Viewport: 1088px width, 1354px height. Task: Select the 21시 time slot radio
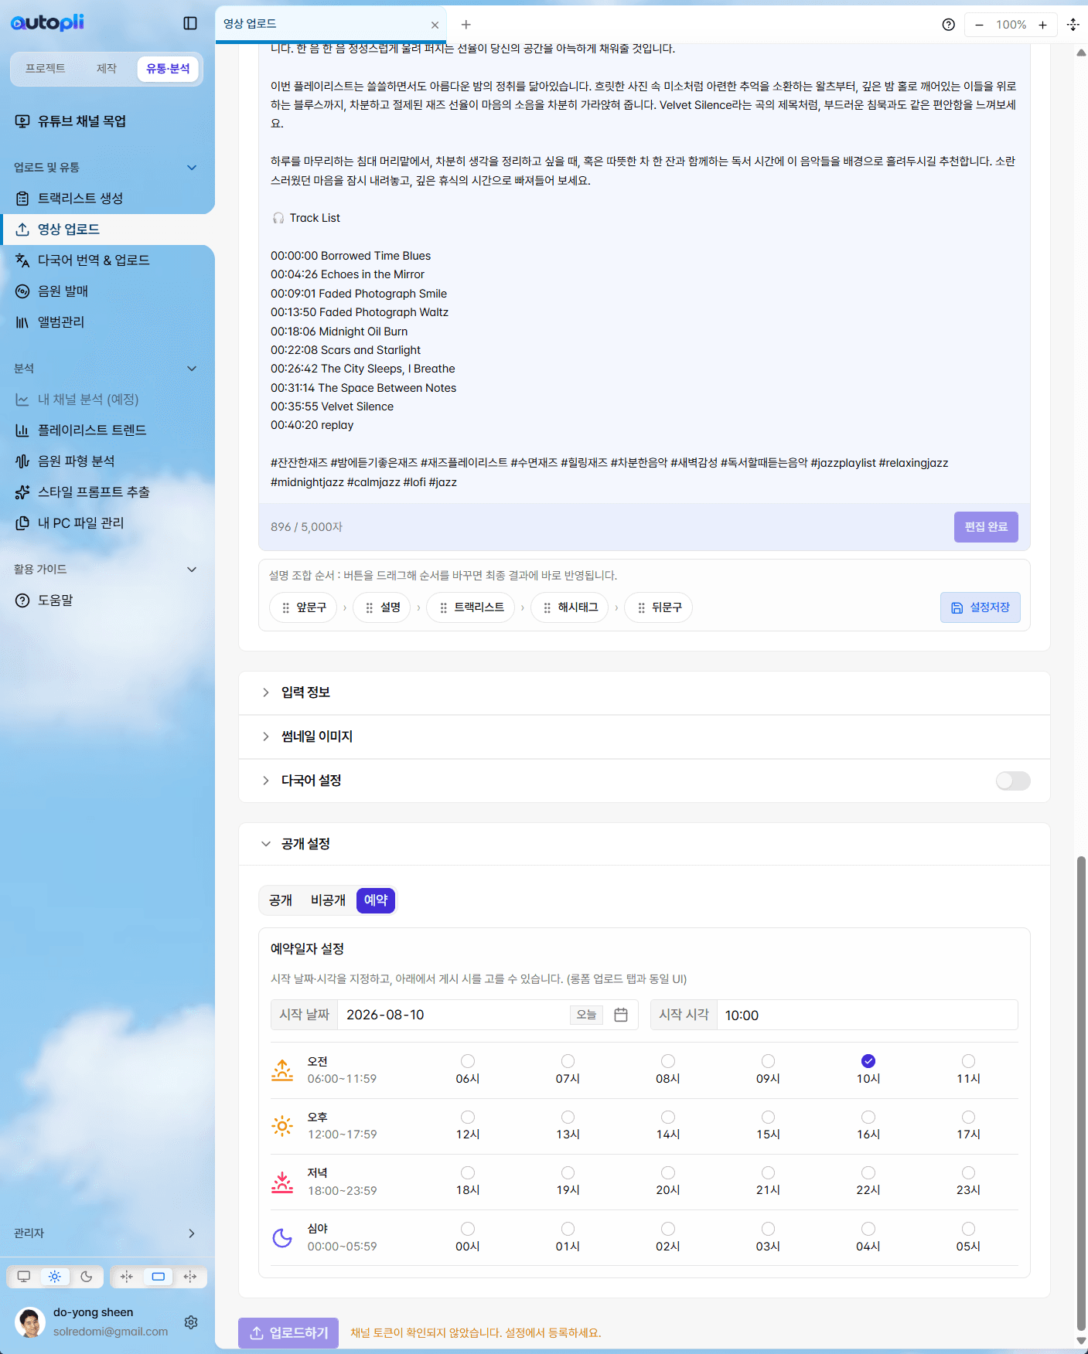click(768, 1173)
